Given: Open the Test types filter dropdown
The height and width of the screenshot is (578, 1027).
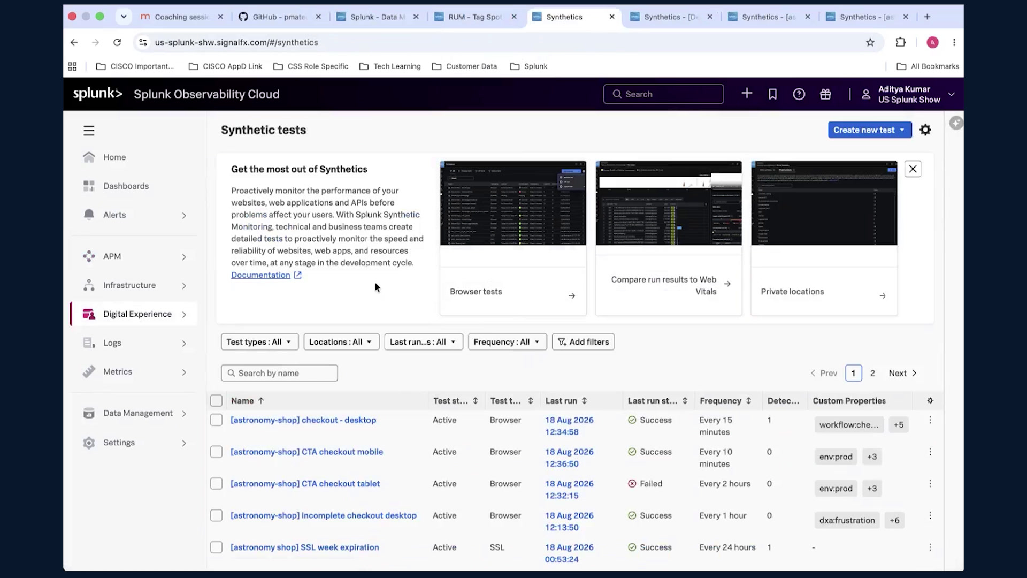Looking at the screenshot, I should tap(259, 342).
